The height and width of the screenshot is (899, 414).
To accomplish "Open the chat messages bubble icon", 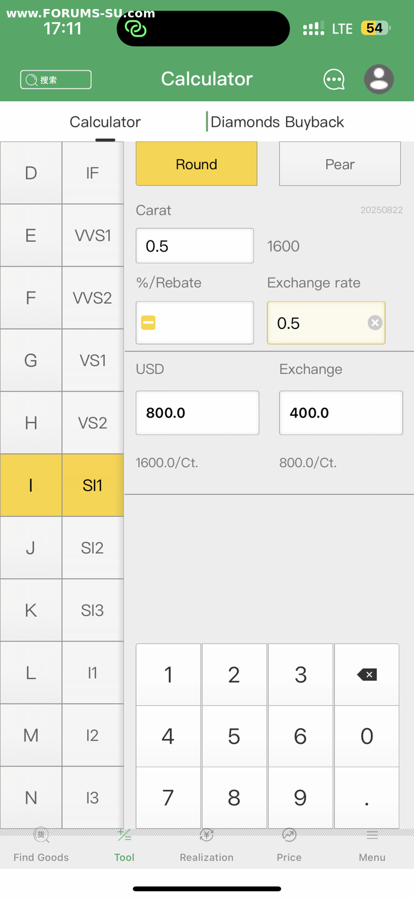I will 334,79.
